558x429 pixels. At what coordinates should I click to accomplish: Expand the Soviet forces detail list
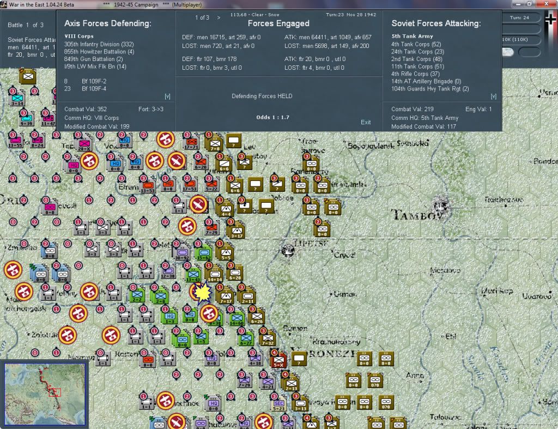(494, 96)
